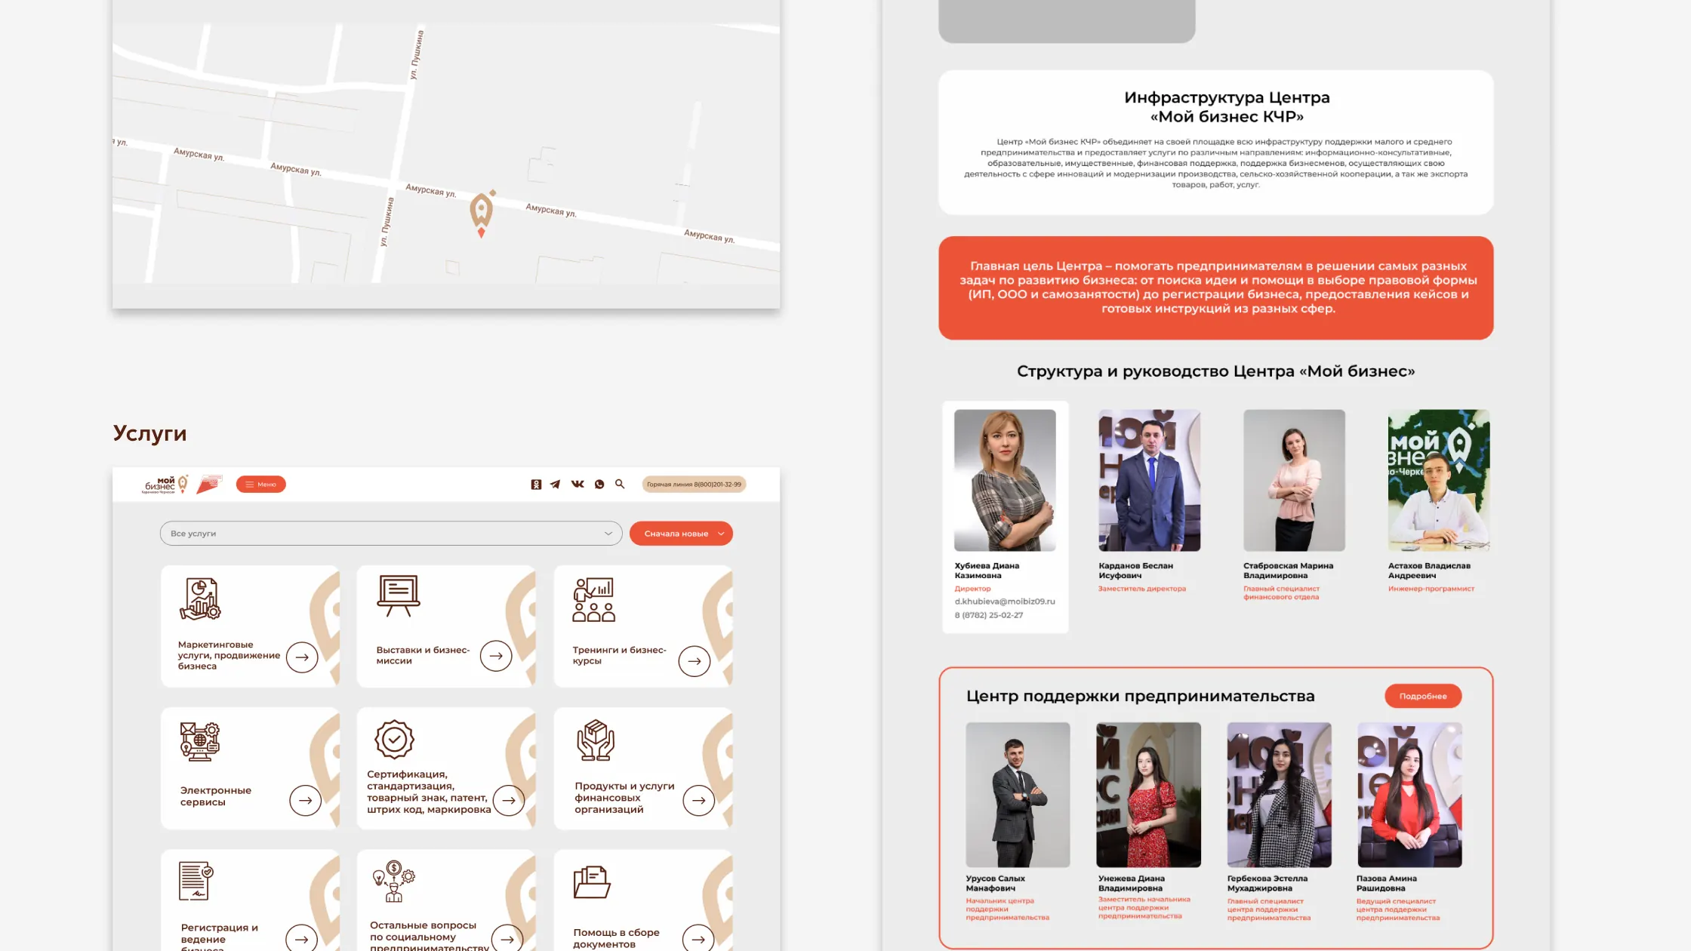This screenshot has height=951, width=1691.
Task: Select photo of Пазова Амина Рашидовна
Action: coord(1409,795)
